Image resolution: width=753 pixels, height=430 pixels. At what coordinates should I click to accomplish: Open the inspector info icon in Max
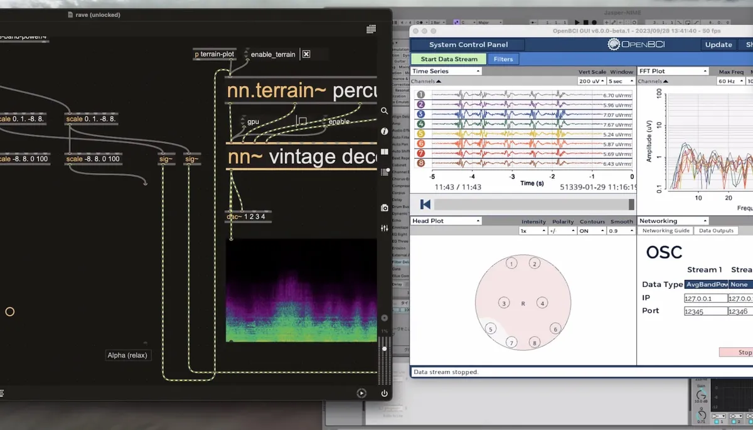pyautogui.click(x=384, y=131)
